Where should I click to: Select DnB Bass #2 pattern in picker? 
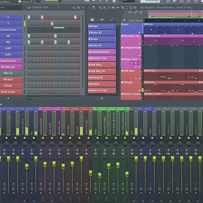[102, 71]
